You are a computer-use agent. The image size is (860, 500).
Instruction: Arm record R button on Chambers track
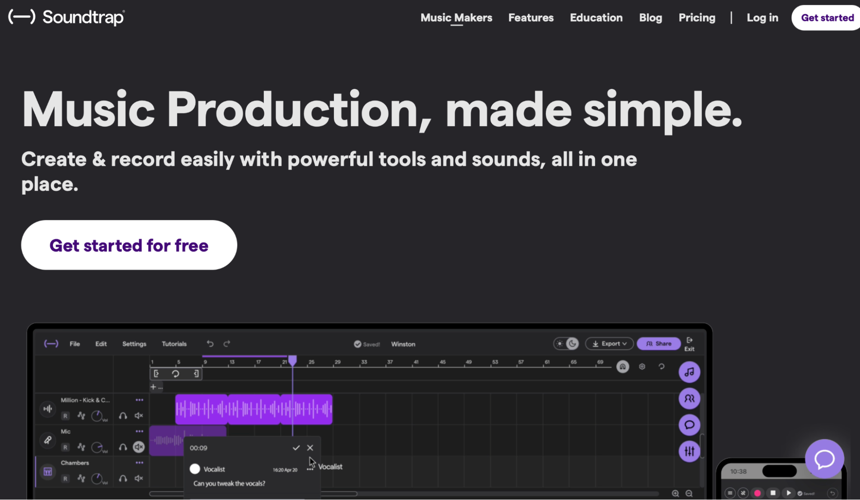(x=65, y=479)
